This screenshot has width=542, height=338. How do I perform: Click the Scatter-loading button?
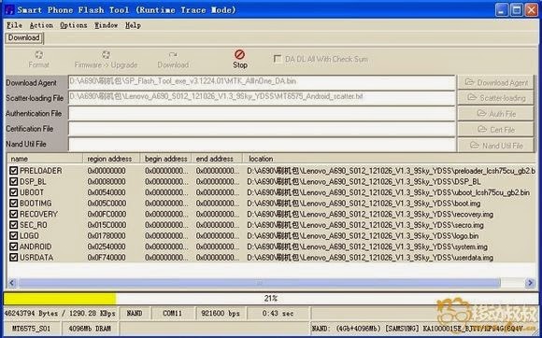point(495,98)
